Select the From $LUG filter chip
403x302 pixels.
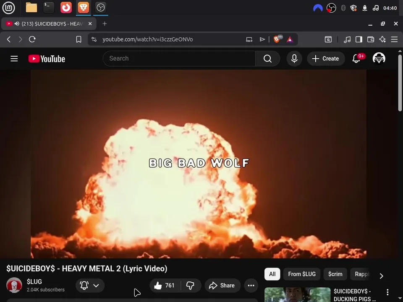[302, 274]
